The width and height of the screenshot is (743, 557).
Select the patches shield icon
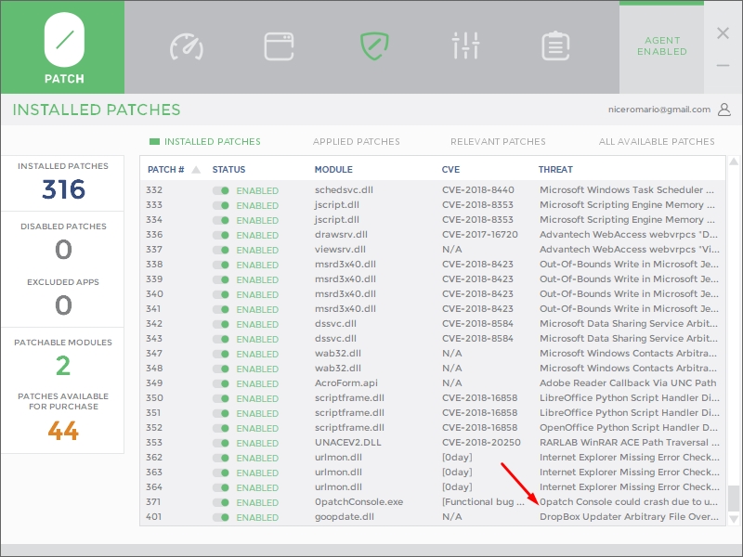coord(372,45)
